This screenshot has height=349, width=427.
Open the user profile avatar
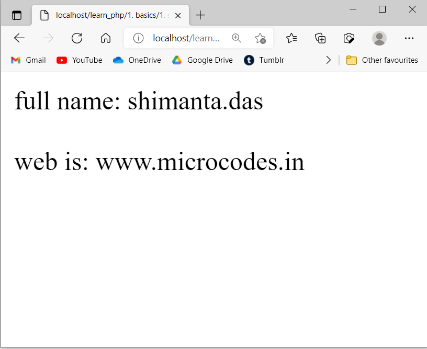point(379,38)
